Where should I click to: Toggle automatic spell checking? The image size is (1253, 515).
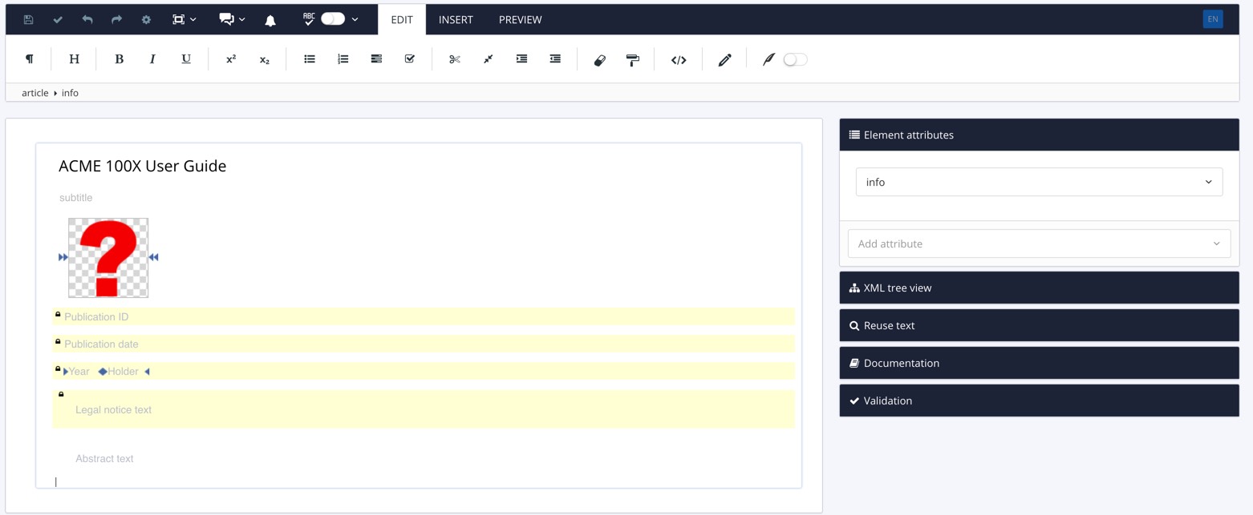point(332,18)
